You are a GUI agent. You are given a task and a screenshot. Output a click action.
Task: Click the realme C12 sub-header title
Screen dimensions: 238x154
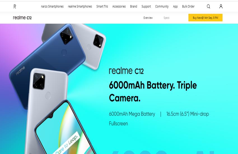click(x=22, y=18)
